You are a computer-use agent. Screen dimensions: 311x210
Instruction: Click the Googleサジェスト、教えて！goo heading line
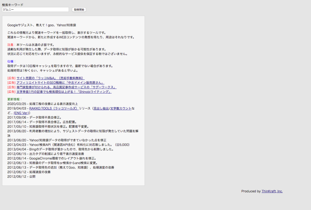[42, 25]
